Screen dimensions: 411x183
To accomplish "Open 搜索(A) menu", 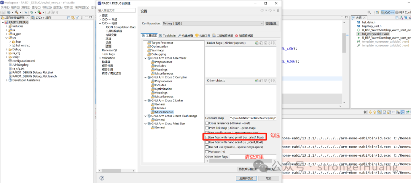I will tap(58, 7).
